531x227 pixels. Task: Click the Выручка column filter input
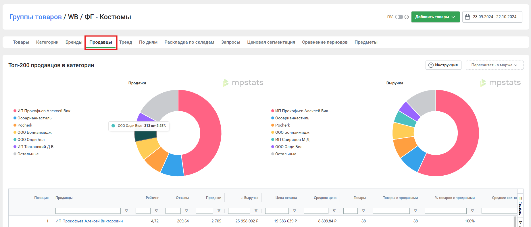click(x=239, y=211)
